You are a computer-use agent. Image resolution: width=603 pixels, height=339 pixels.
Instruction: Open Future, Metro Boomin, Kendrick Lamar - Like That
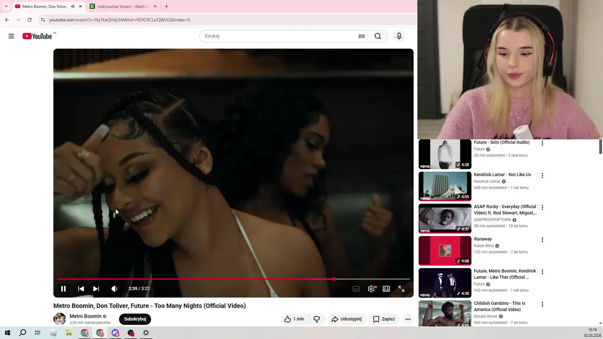coord(505,274)
